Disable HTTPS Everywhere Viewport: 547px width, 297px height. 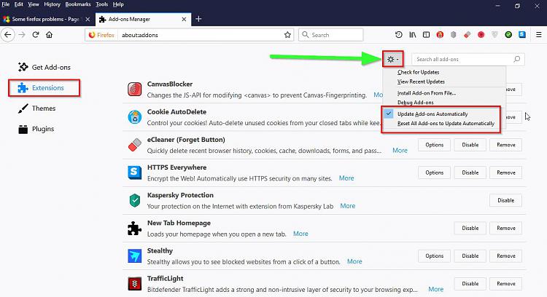click(x=470, y=173)
